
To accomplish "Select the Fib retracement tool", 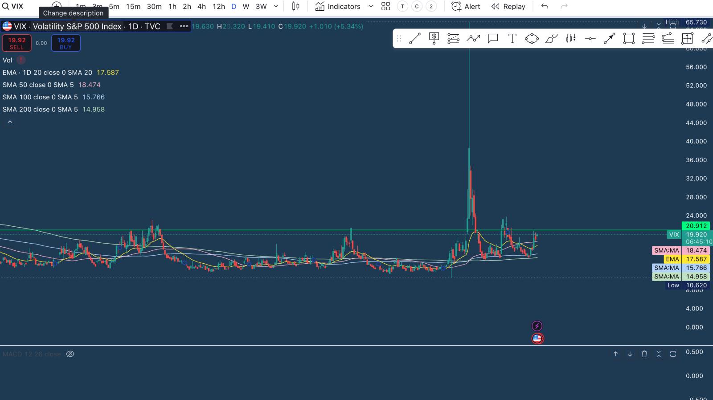I will click(x=453, y=39).
